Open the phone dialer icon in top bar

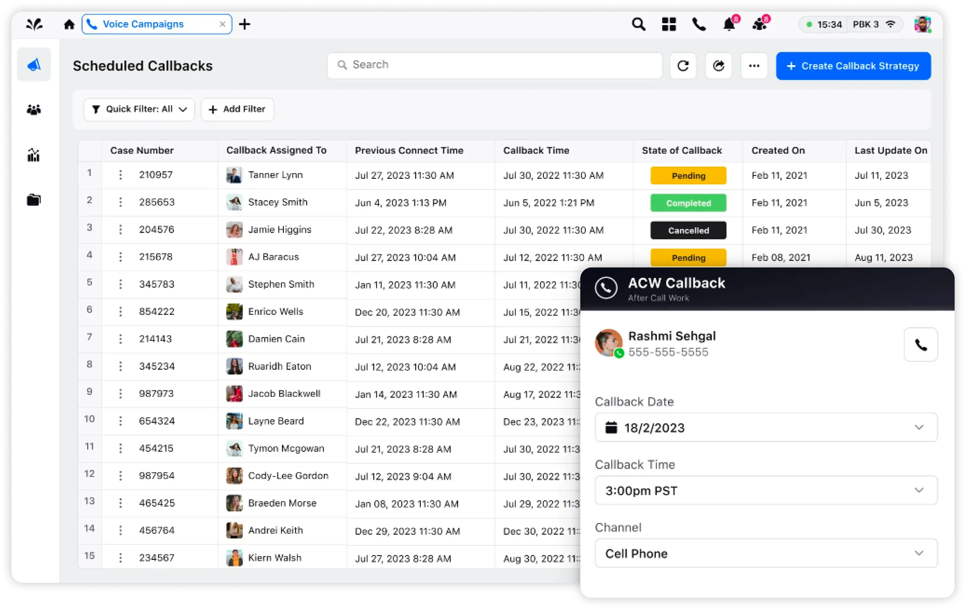699,24
